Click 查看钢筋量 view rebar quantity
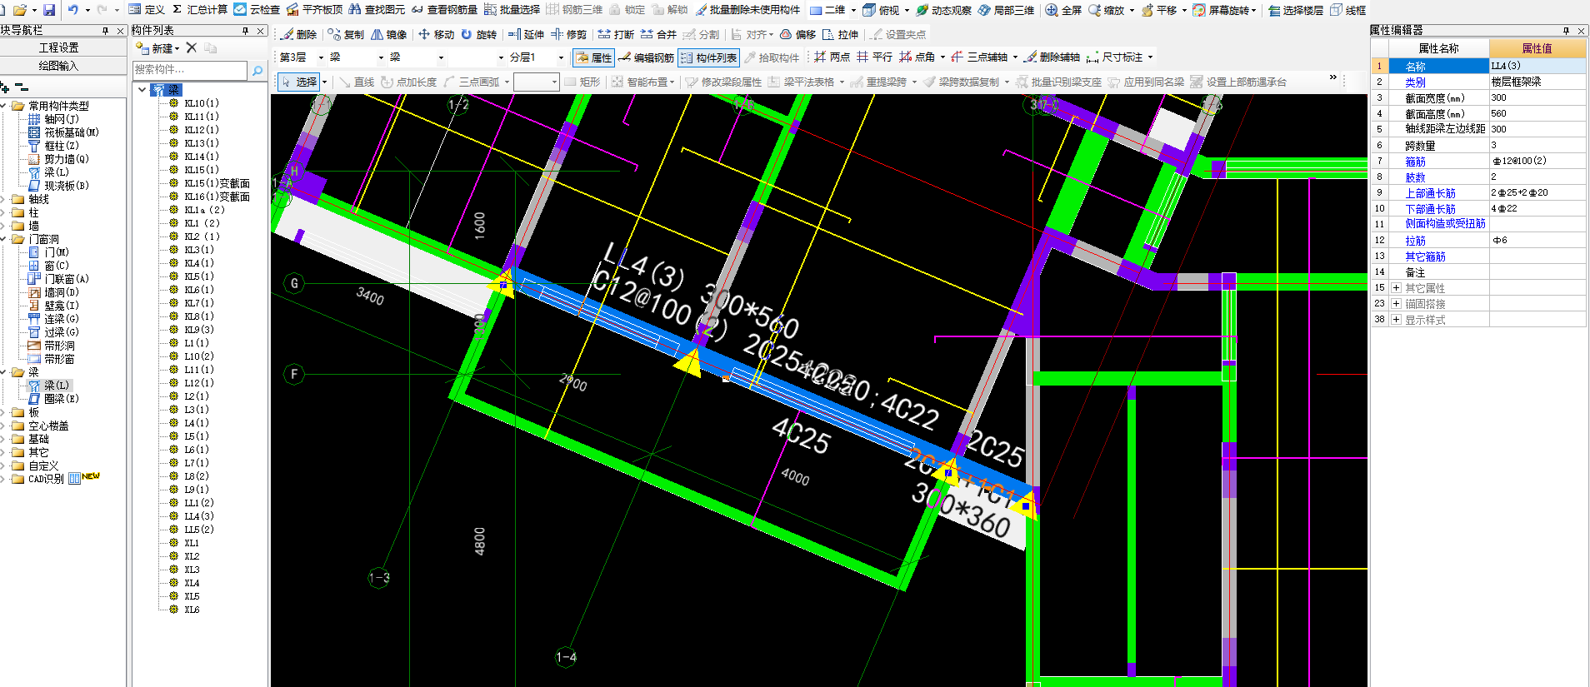Screen dimensions: 1590x687 click(444, 10)
